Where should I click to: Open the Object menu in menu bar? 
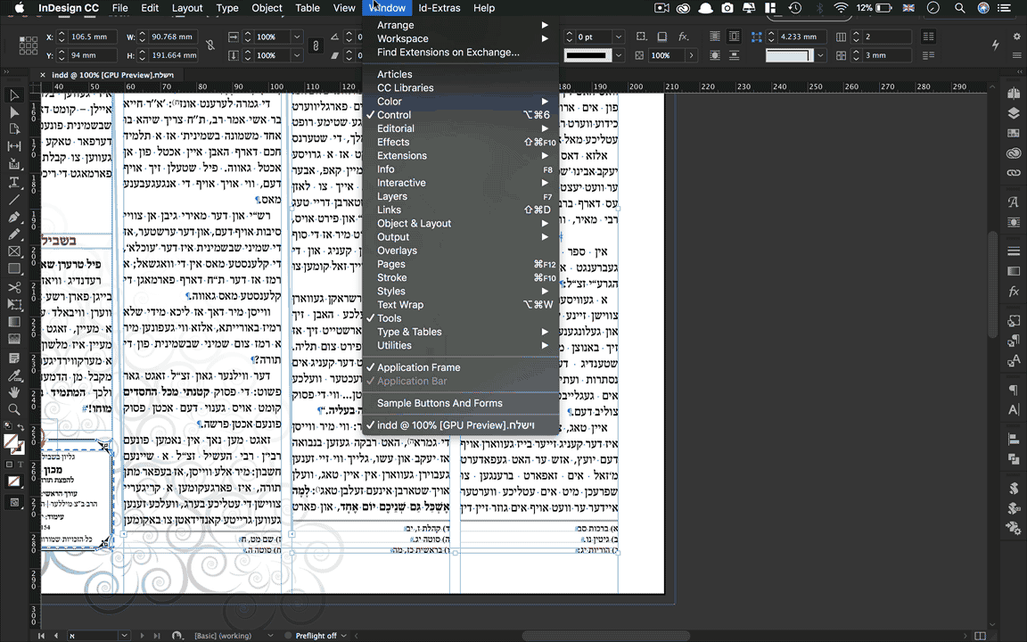tap(267, 8)
